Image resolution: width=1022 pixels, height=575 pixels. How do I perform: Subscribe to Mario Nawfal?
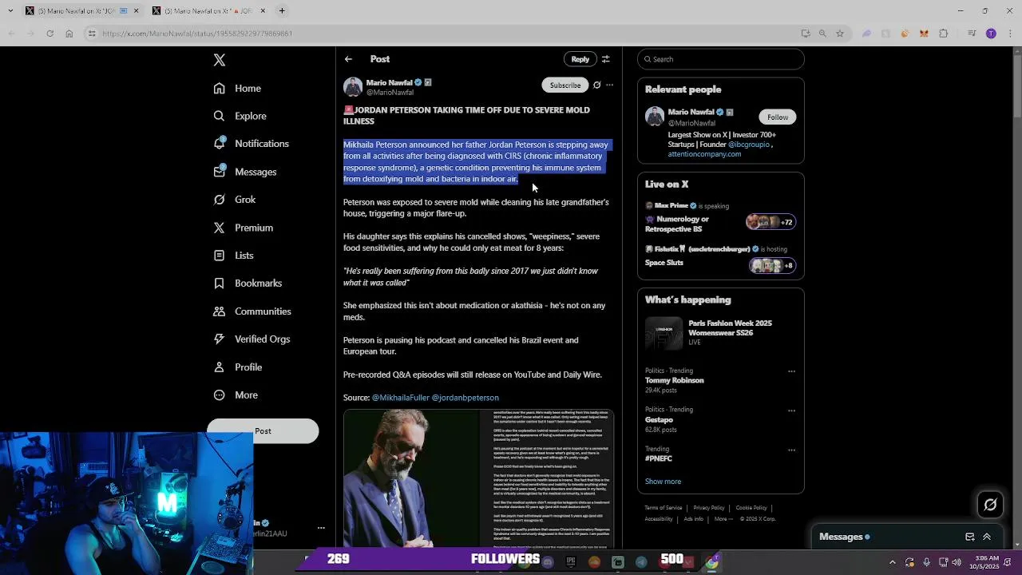coord(564,85)
